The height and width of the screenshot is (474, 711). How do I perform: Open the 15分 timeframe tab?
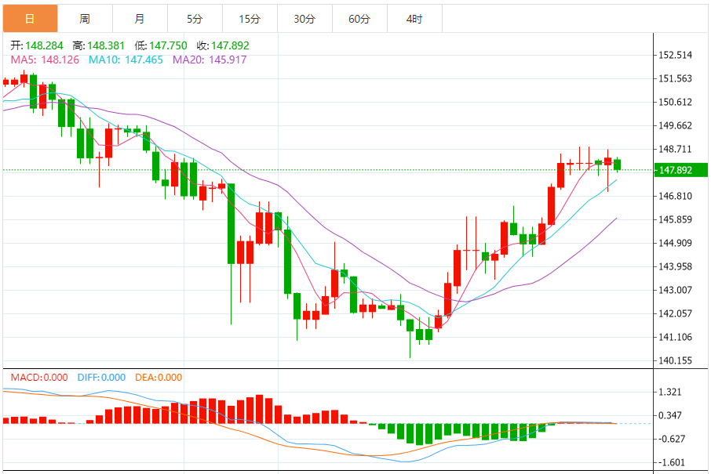(250, 19)
